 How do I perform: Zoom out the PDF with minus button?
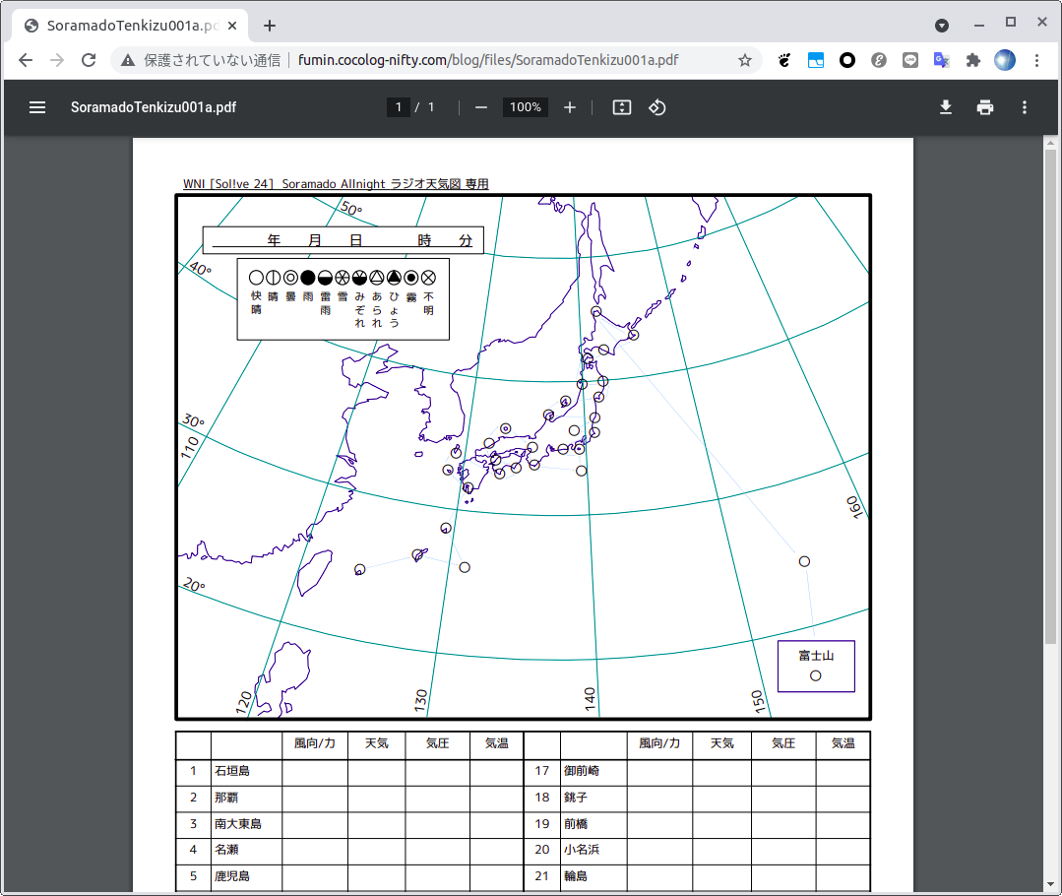481,107
